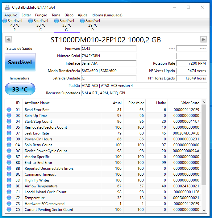Click the attribute list scrollbar thumb
Screen dimensions: 212x218
click(x=204, y=145)
